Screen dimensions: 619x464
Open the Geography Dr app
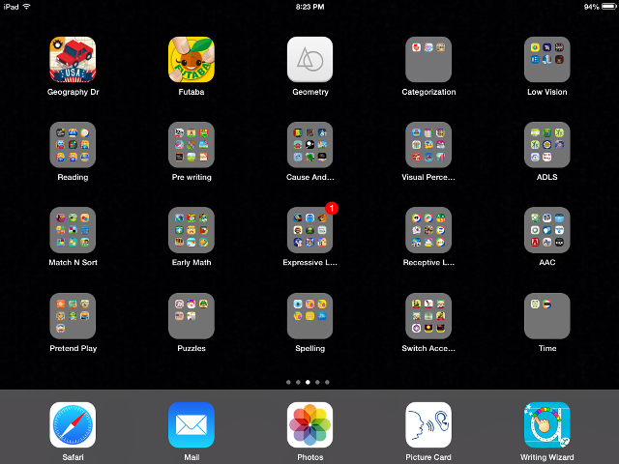pyautogui.click(x=73, y=60)
